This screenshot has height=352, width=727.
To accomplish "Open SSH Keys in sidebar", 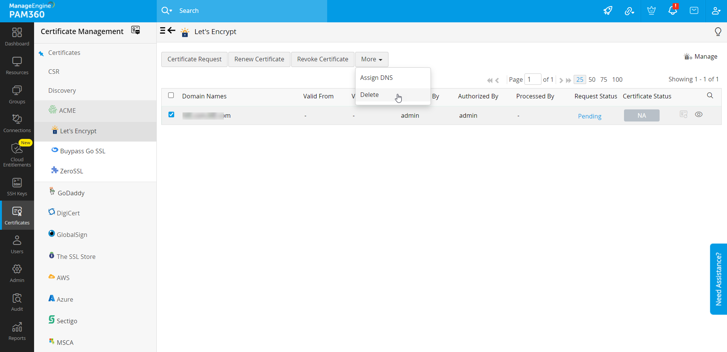I will pyautogui.click(x=17, y=187).
